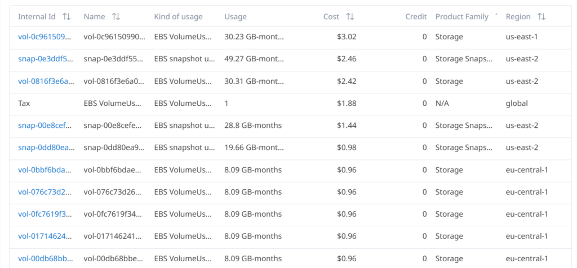
Task: Open volume link vol-00db68bb
Action: [x=46, y=258]
